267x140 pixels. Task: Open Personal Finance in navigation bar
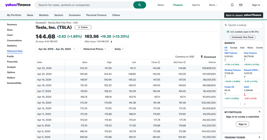click(96, 15)
